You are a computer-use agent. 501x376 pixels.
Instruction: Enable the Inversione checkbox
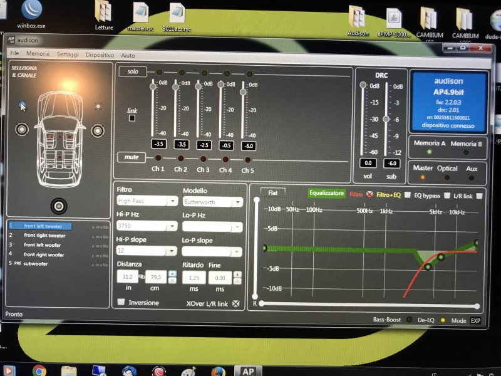point(121,302)
